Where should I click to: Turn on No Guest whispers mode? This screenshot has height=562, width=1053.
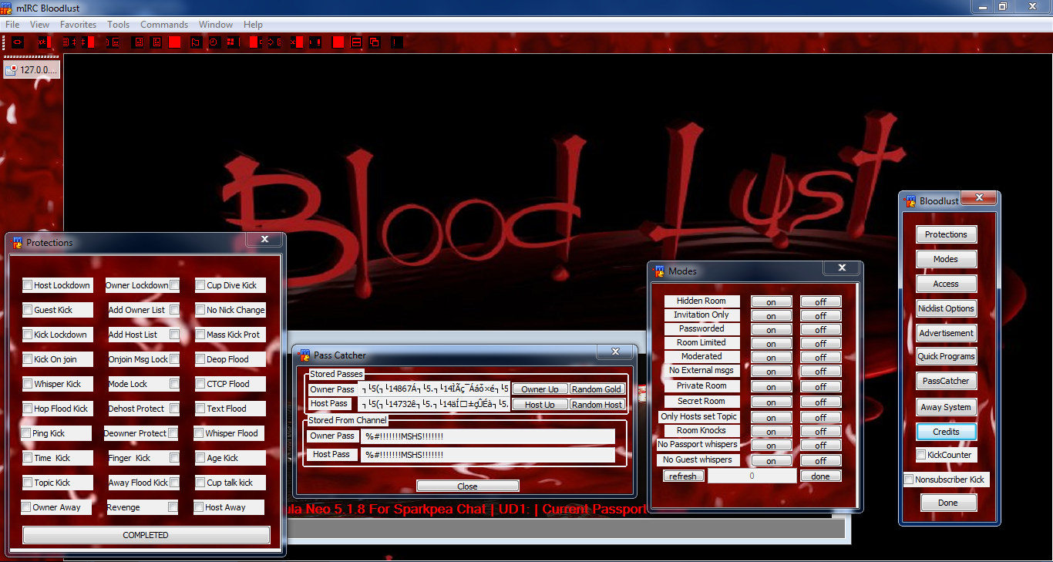point(772,461)
